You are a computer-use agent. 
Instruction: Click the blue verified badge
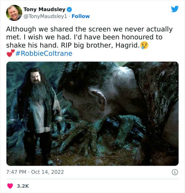tap(69, 10)
